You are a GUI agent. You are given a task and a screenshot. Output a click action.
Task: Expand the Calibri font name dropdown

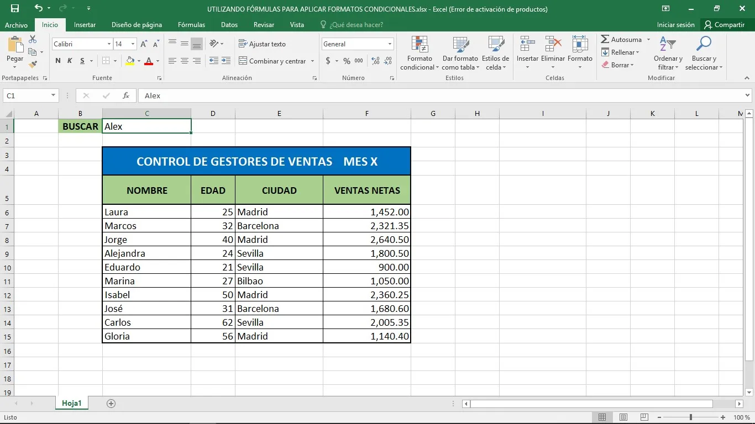coord(109,44)
